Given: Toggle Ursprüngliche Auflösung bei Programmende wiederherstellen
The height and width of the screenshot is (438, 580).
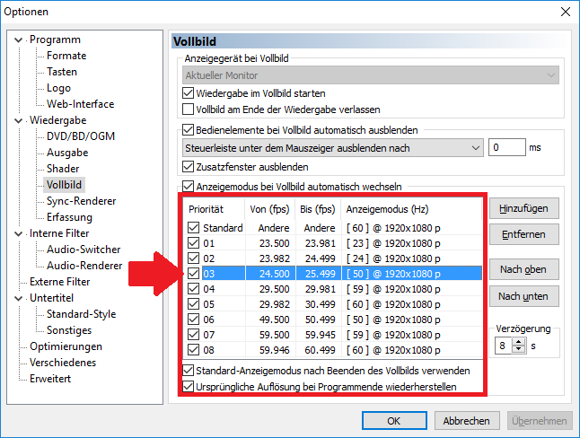Looking at the screenshot, I should [188, 387].
